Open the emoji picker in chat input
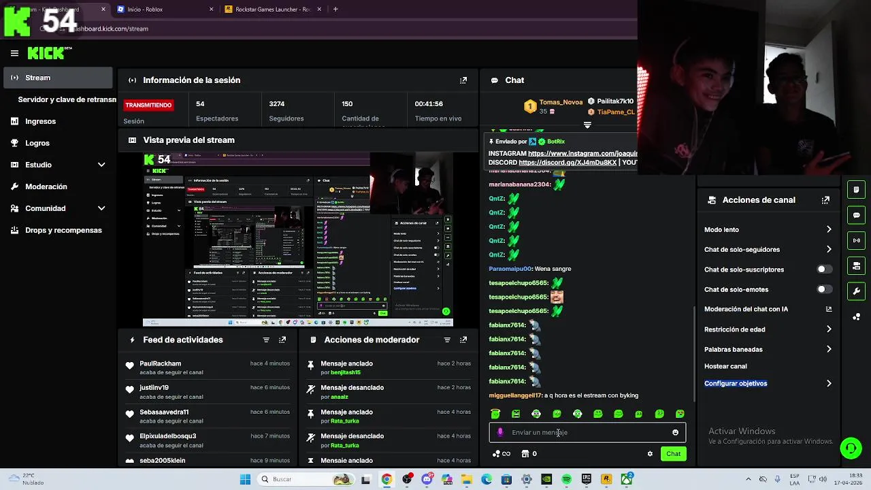 click(675, 432)
